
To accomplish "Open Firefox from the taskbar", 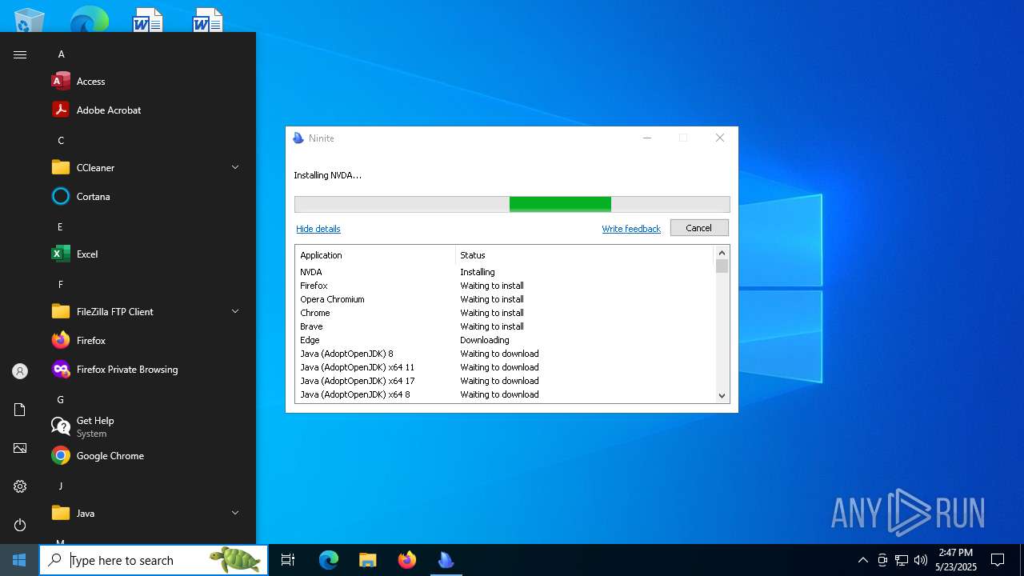I will pyautogui.click(x=407, y=560).
